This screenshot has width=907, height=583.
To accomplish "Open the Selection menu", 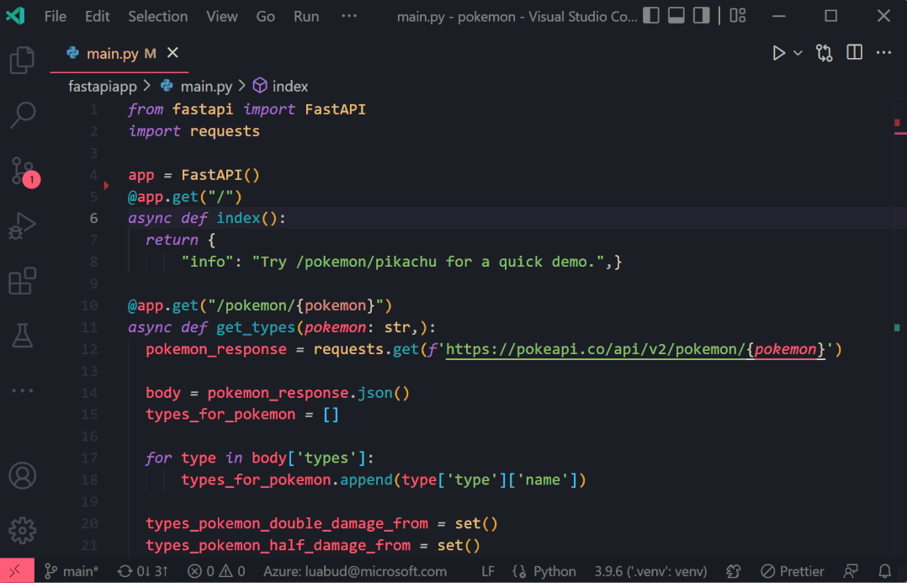I will pyautogui.click(x=157, y=16).
